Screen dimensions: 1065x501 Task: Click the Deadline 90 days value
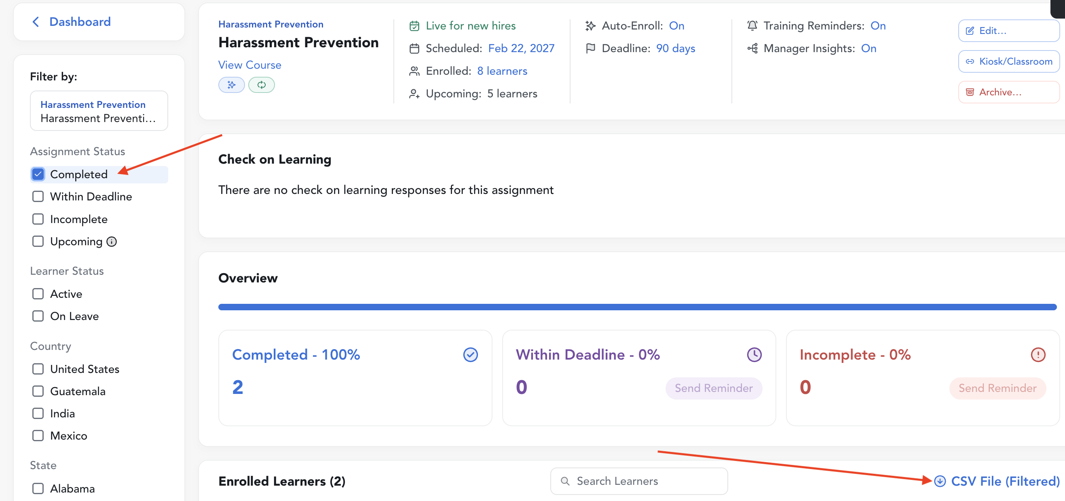[676, 49]
